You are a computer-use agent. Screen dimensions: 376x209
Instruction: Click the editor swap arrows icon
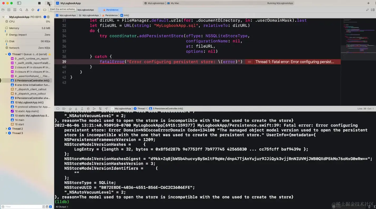click(x=367, y=10)
